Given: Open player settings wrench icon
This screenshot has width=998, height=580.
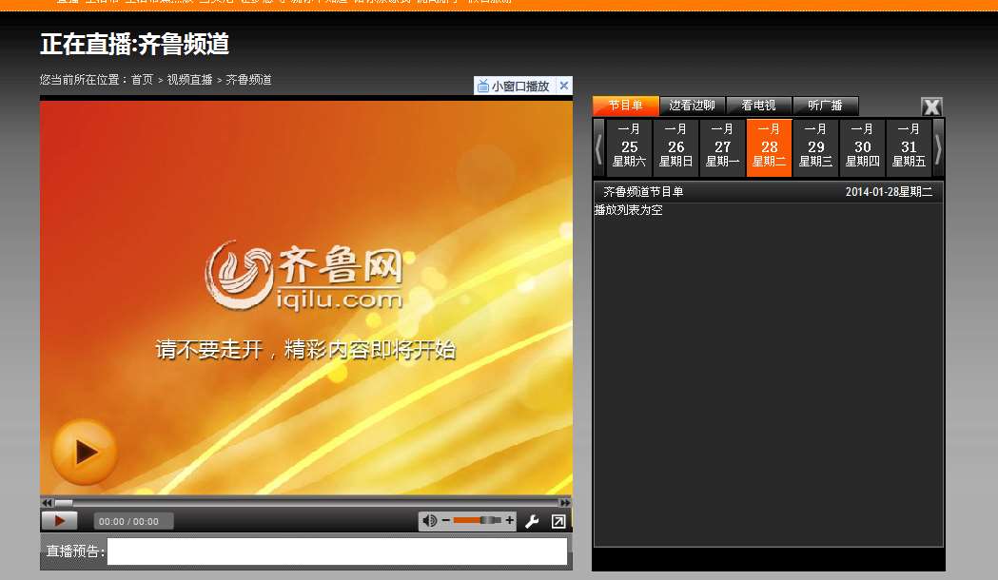Looking at the screenshot, I should pos(532,521).
